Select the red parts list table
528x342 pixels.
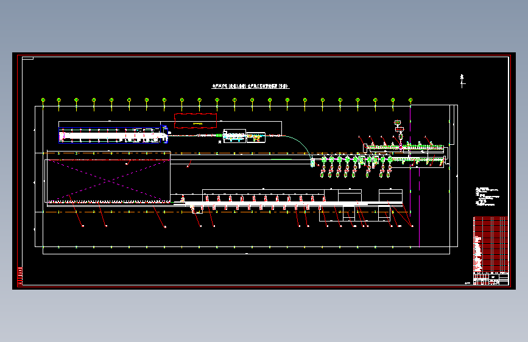pos(491,245)
